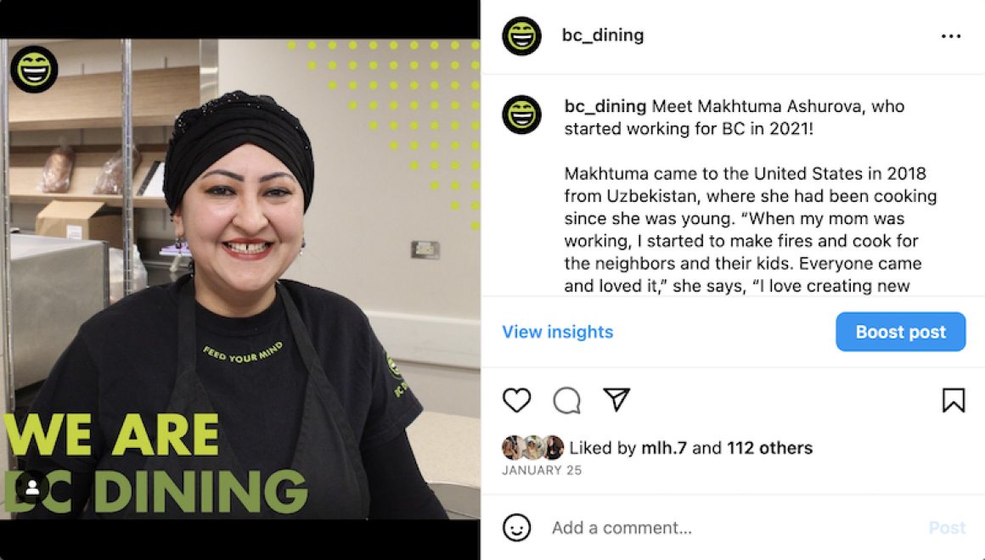Image resolution: width=985 pixels, height=560 pixels.
Task: Show the 112 others who liked
Action: click(769, 448)
